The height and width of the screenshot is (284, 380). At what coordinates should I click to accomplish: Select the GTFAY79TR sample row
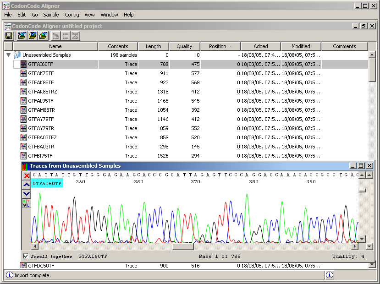191,128
